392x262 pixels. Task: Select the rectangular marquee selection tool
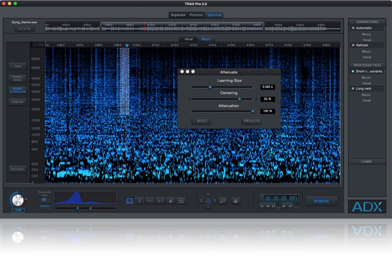[x=130, y=200]
